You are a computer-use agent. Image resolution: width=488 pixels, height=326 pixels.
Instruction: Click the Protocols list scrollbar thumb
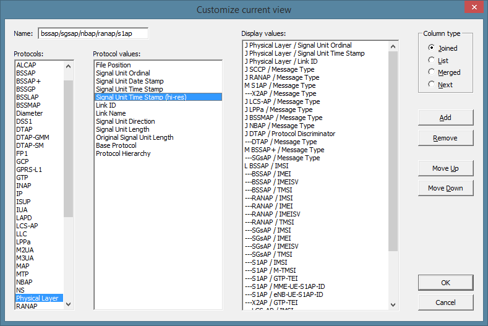tap(69, 148)
